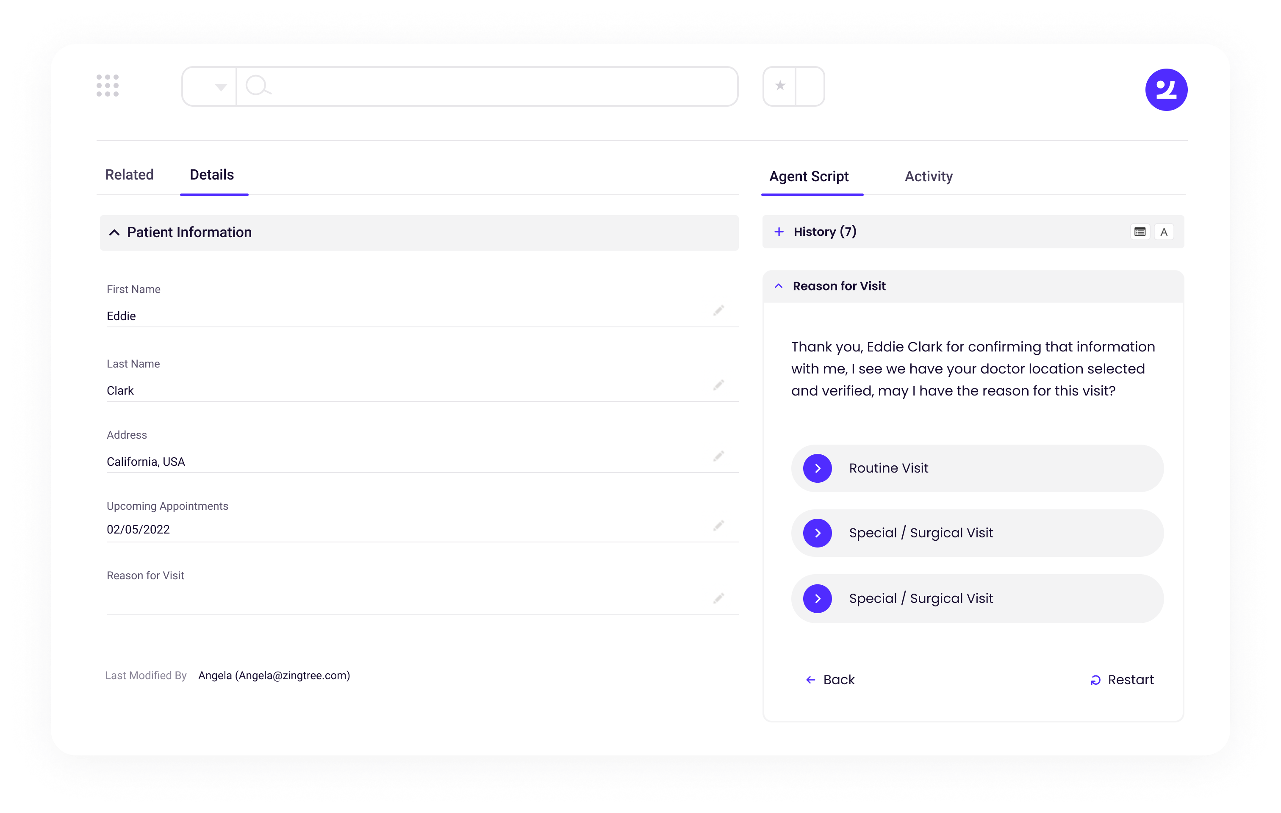1281x813 pixels.
Task: Switch to the Activity tab
Action: pyautogui.click(x=928, y=177)
